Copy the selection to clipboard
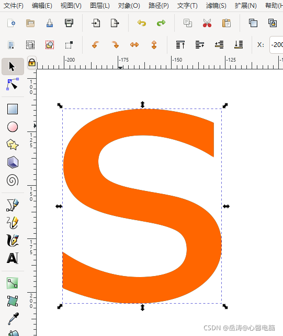The width and height of the screenshot is (283, 336). 188,23
